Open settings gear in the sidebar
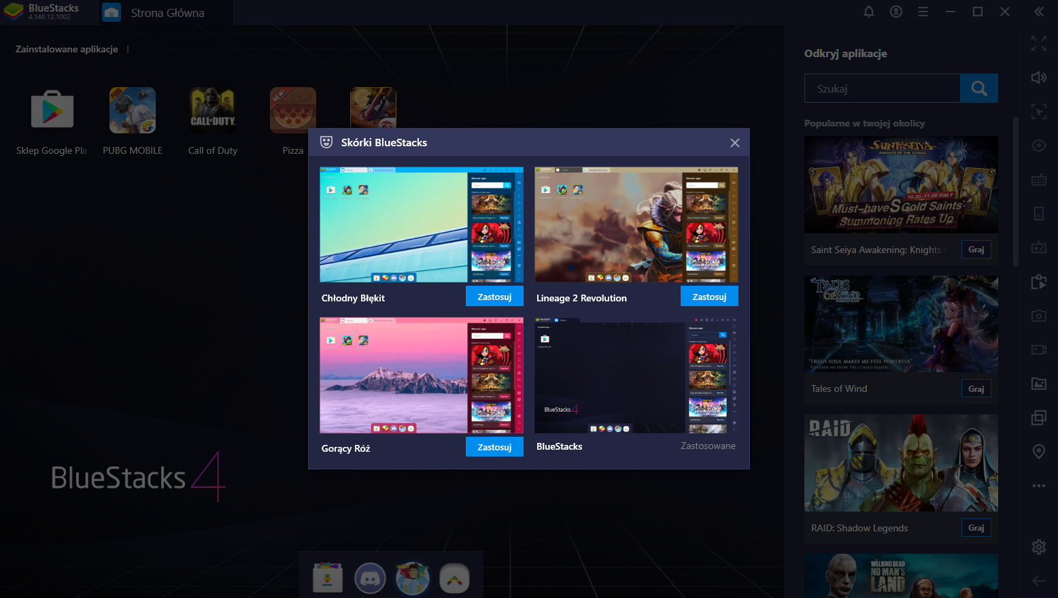 coord(1038,546)
